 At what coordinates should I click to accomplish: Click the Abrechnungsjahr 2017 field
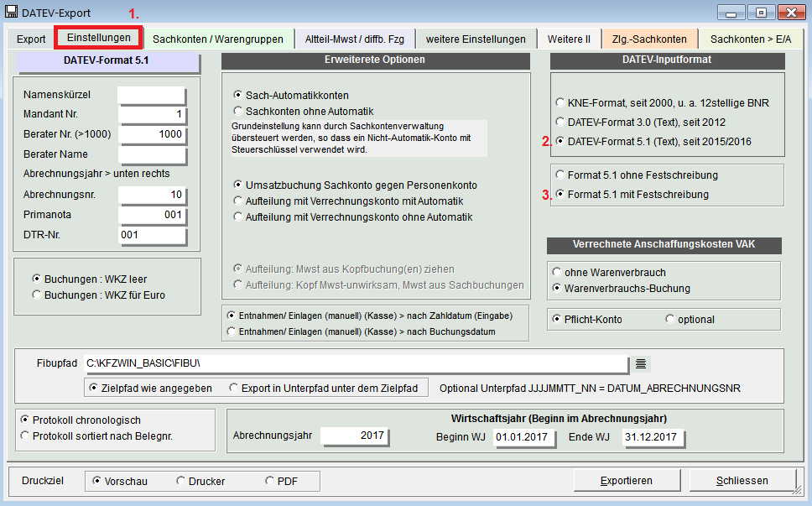(x=354, y=436)
